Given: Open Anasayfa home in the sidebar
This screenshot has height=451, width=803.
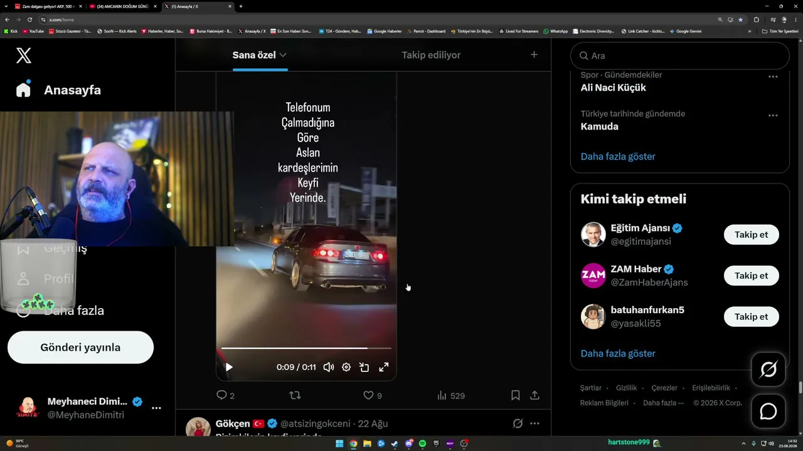Looking at the screenshot, I should pos(59,90).
